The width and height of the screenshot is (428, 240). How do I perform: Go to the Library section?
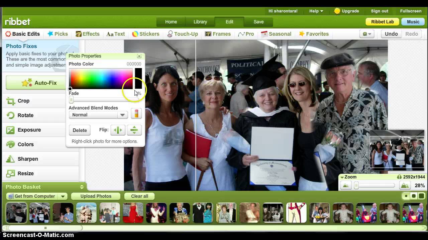(x=200, y=22)
